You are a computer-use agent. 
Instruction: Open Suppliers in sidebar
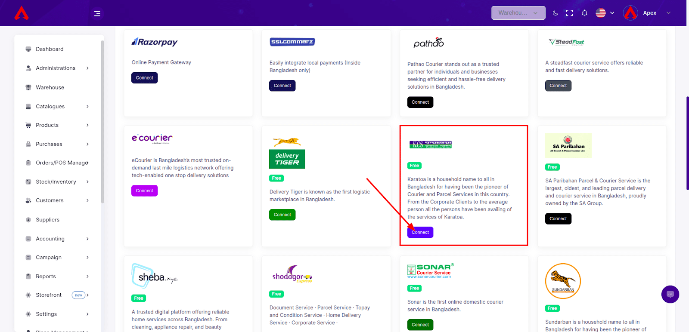coord(47,220)
